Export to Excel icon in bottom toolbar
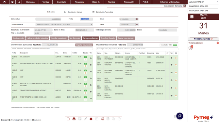219x122 pixels. pos(108,119)
